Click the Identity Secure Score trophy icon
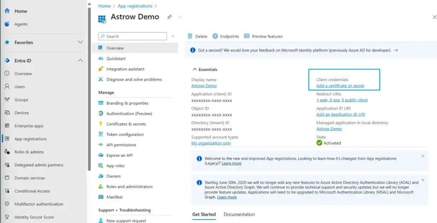 click(x=7, y=217)
